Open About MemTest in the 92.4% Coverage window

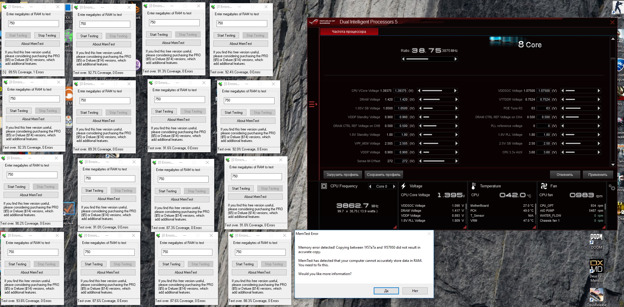[x=241, y=44]
